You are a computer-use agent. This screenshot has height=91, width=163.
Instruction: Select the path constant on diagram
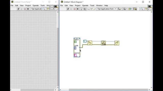tap(85, 41)
